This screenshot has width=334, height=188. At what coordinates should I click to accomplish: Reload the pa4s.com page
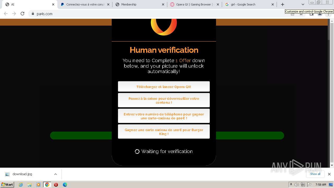point(22,14)
